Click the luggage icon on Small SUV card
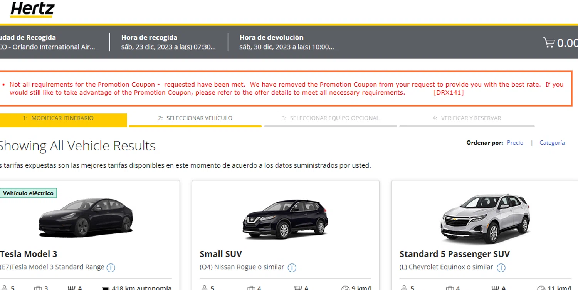This screenshot has height=290, width=578. pyautogui.click(x=251, y=288)
